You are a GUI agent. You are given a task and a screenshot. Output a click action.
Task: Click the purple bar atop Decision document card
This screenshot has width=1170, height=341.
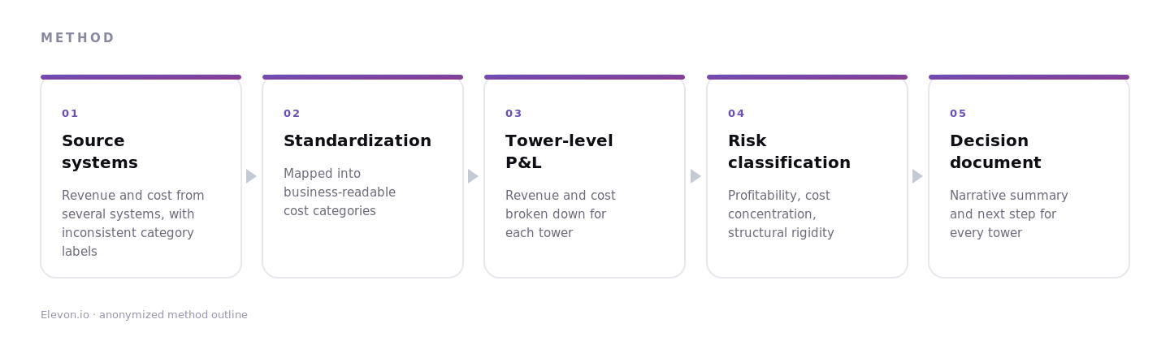(x=1029, y=77)
